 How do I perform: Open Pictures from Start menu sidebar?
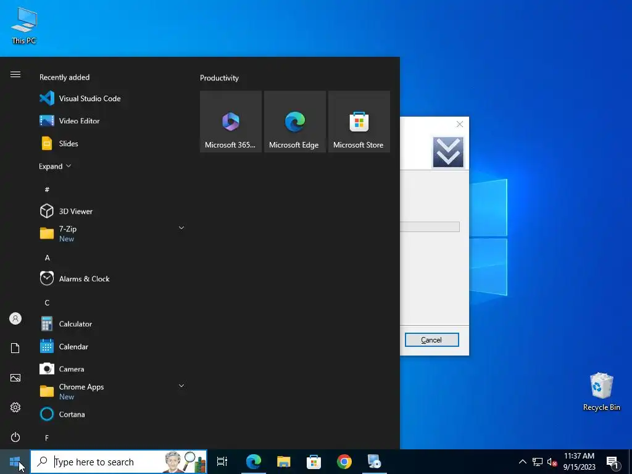pyautogui.click(x=15, y=378)
